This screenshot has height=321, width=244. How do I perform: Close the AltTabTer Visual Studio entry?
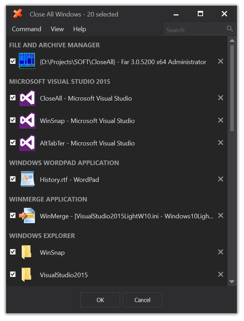click(221, 143)
